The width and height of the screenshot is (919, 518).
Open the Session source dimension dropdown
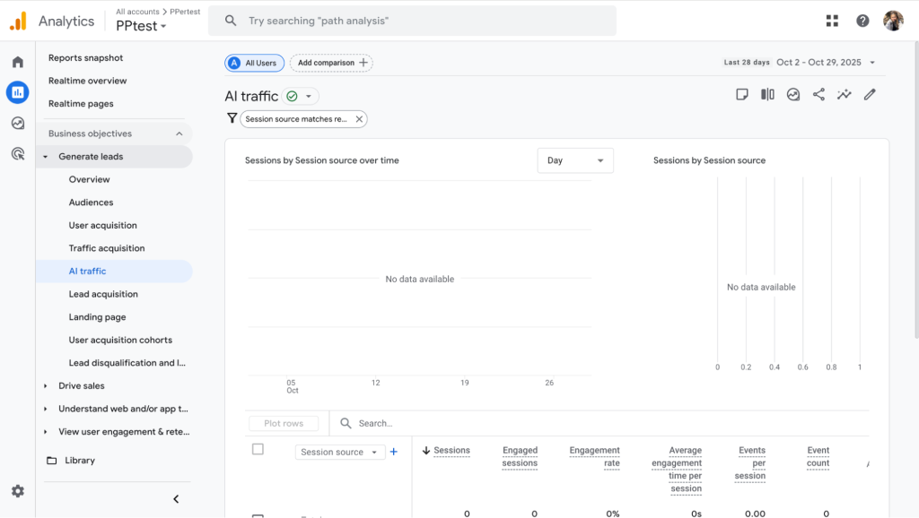339,453
